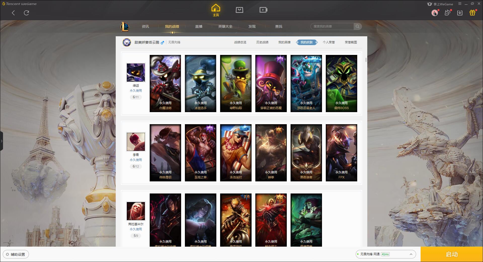Click the 辅助设置 gear icon
This screenshot has width=483, height=262.
point(7,254)
